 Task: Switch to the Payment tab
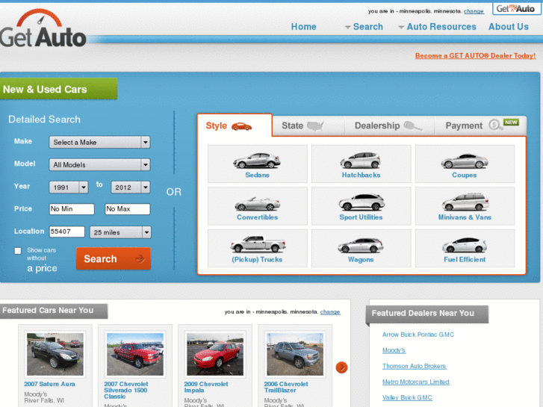(481, 125)
